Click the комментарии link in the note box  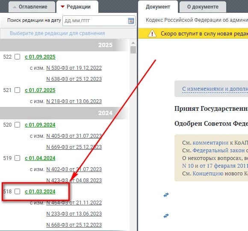click(x=210, y=143)
